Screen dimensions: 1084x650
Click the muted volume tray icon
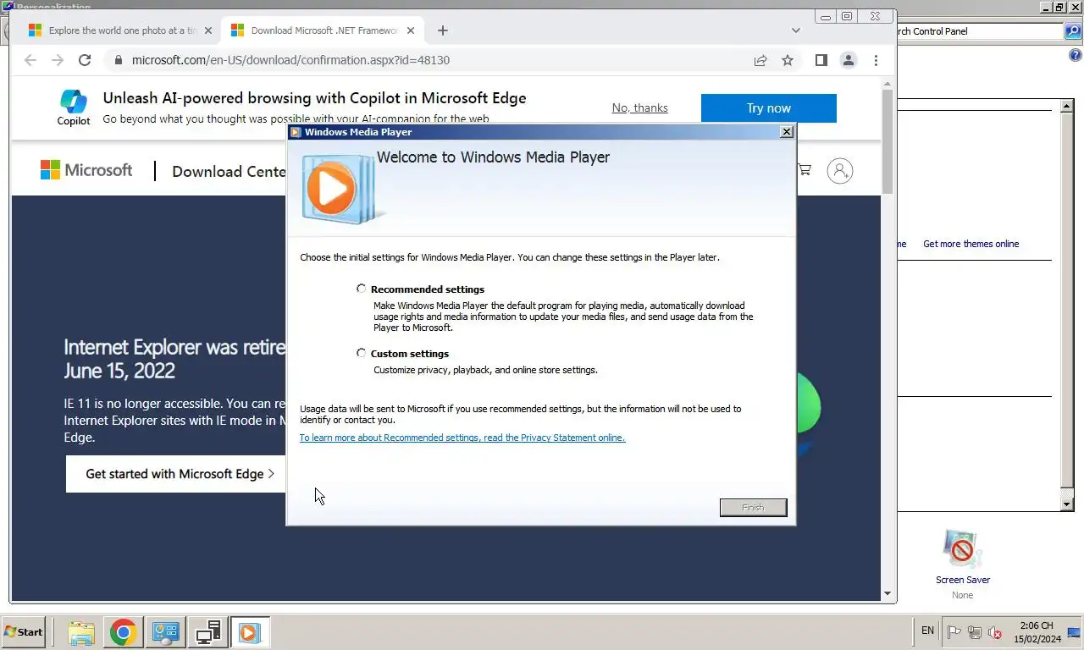tap(995, 631)
